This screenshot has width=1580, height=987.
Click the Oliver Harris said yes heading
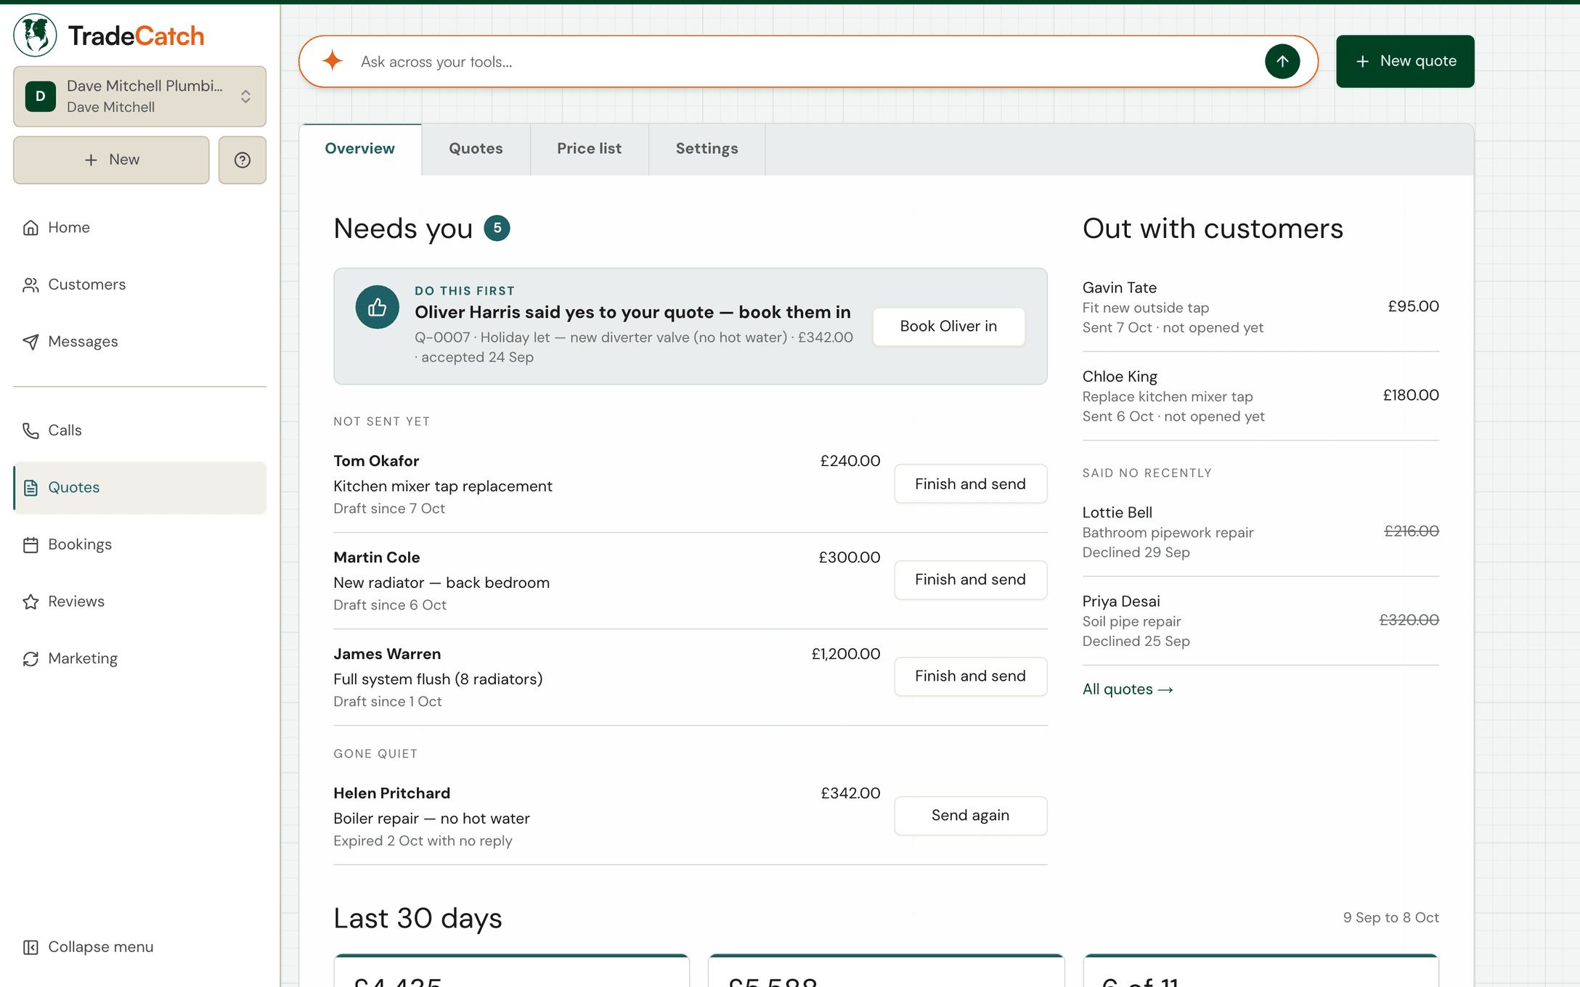coord(632,312)
